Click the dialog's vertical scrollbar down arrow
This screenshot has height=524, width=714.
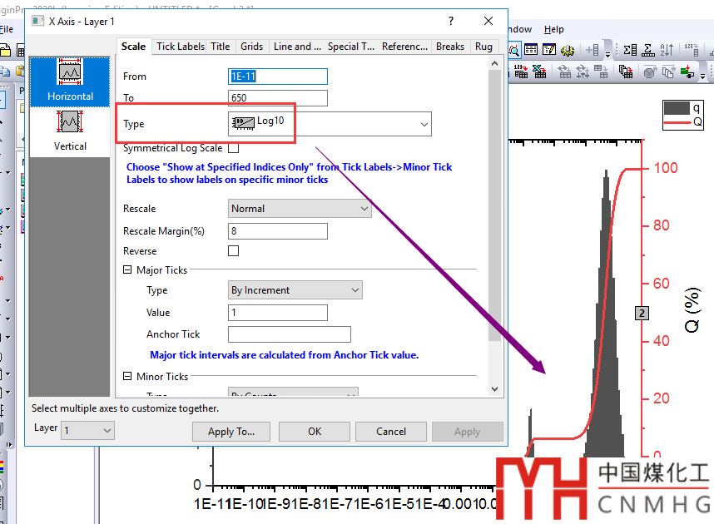click(495, 389)
